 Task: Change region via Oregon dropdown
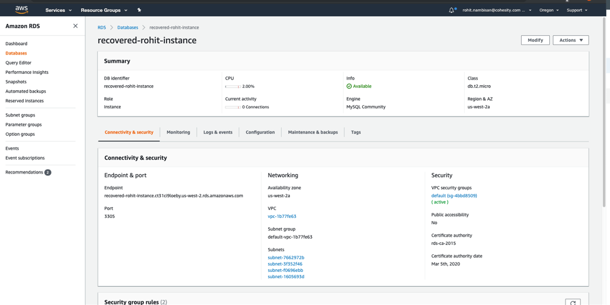(x=549, y=10)
